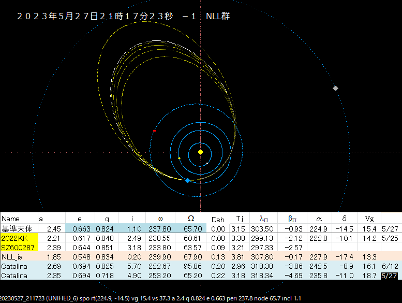Select the yellow-highlighted SZ600287 name cell
Viewport: 402px width, 303px height.
pos(19,247)
